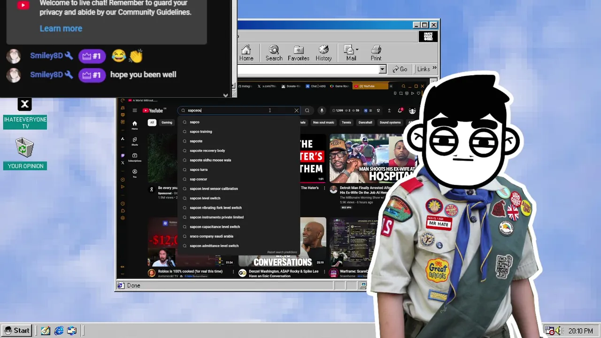Click the volume speaker tray icon
The image size is (601, 338).
558,330
